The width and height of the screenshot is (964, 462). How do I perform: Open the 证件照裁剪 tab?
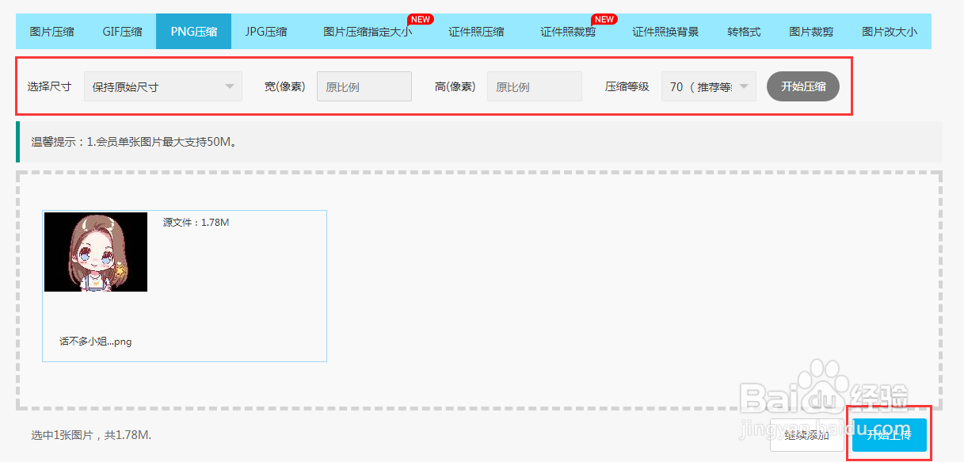click(568, 31)
